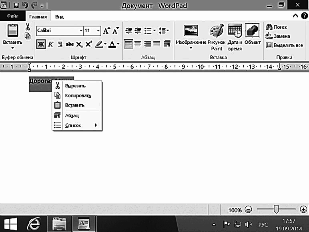Zoom in with the plus button

point(303,209)
